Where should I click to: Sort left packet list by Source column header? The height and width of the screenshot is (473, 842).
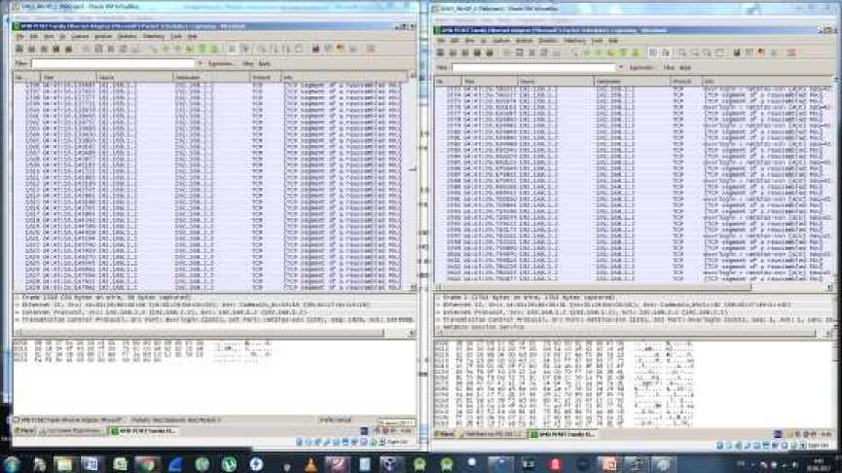coord(135,77)
